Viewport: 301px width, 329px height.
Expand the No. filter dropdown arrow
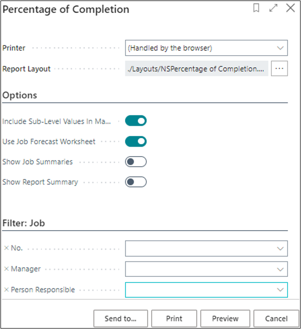pyautogui.click(x=280, y=248)
